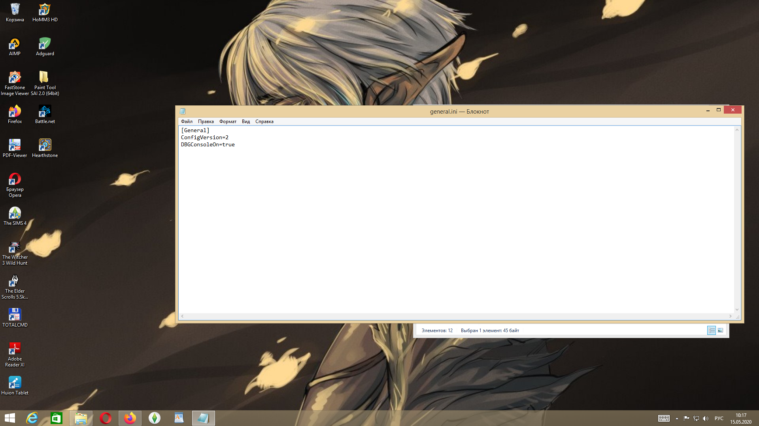The image size is (759, 426).
Task: Open File Explorer from the taskbar
Action: point(81,418)
